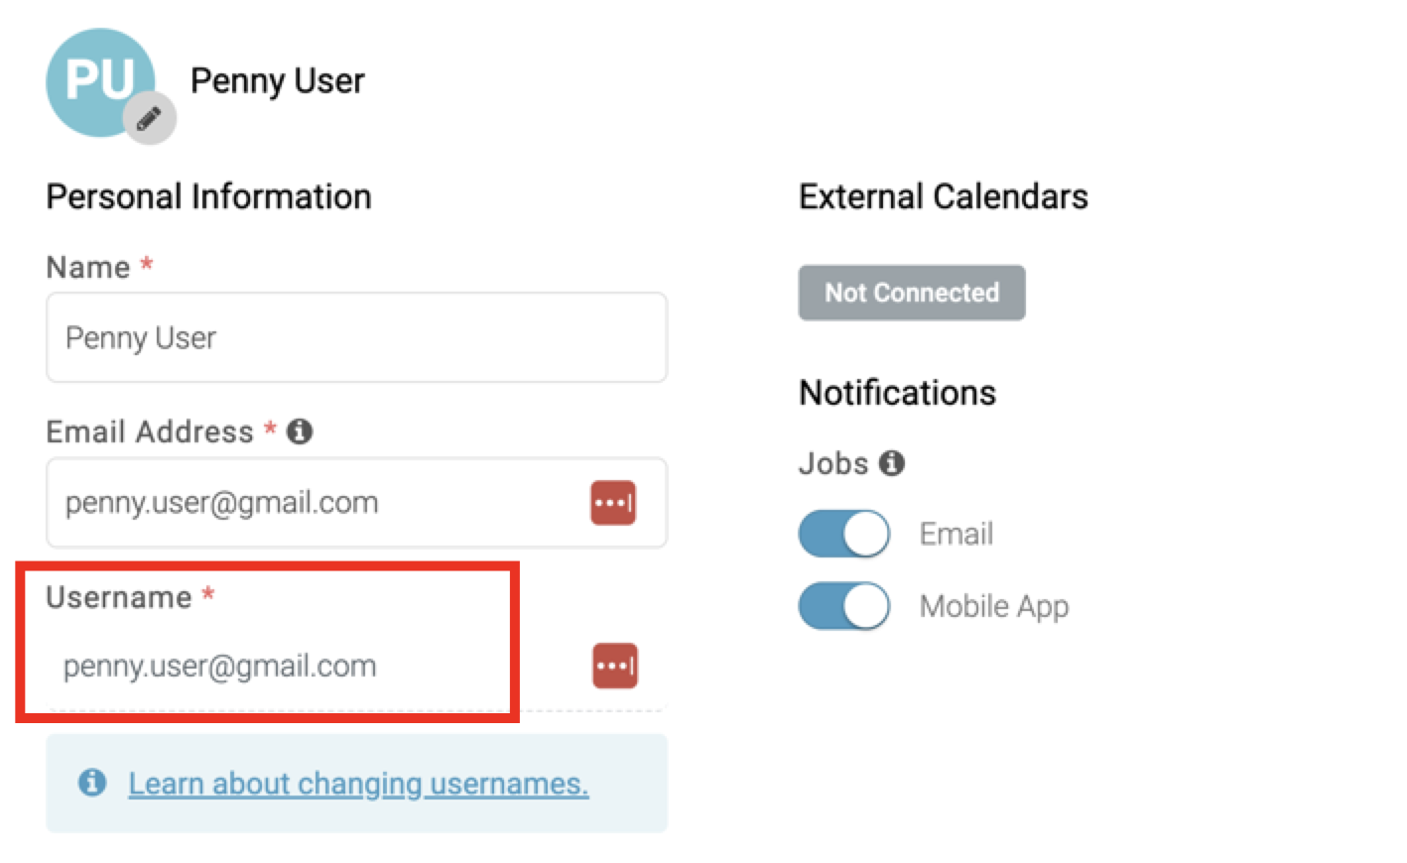Toggle the Mobile App notifications switch
Screen dimensions: 1407x863
[844, 606]
